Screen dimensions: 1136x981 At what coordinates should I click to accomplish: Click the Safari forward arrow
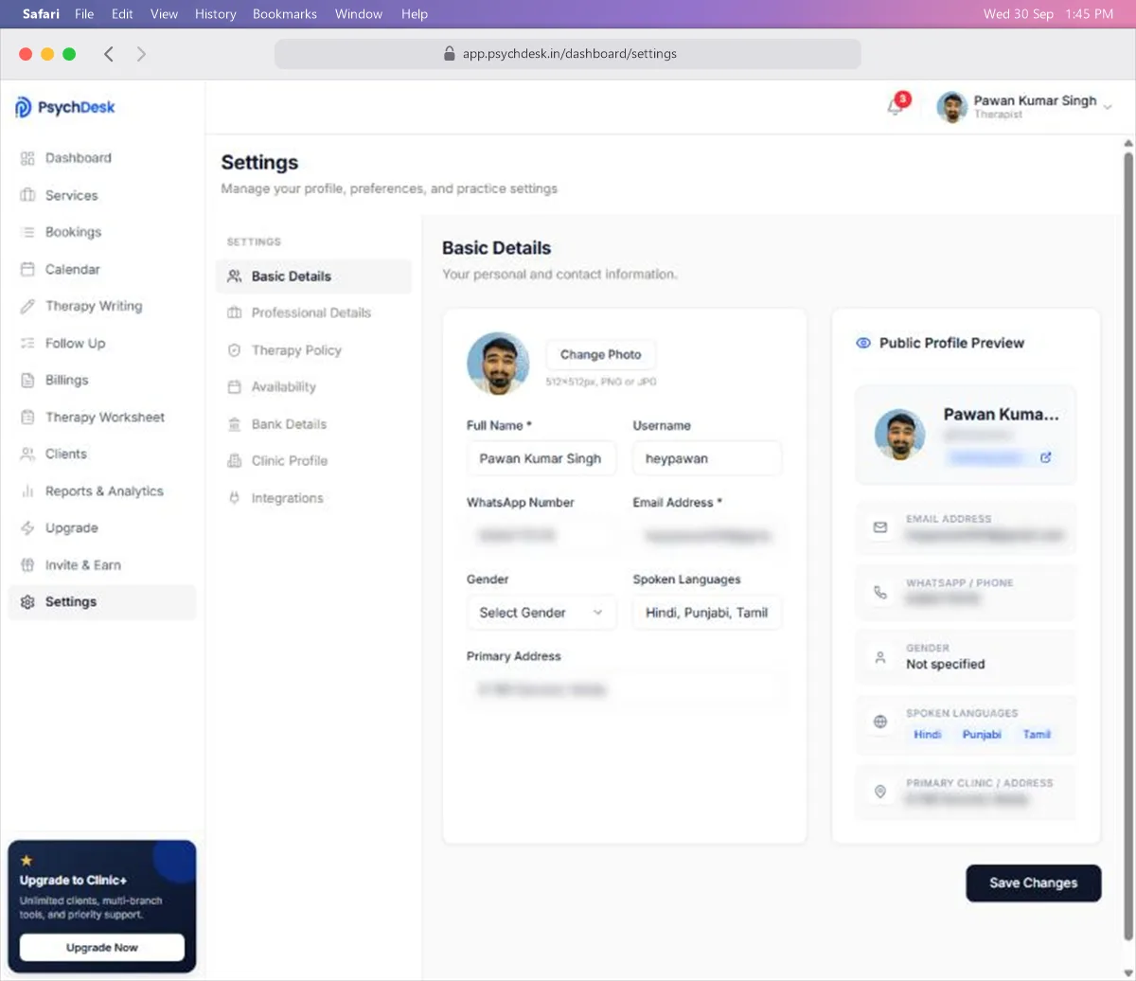pos(141,54)
